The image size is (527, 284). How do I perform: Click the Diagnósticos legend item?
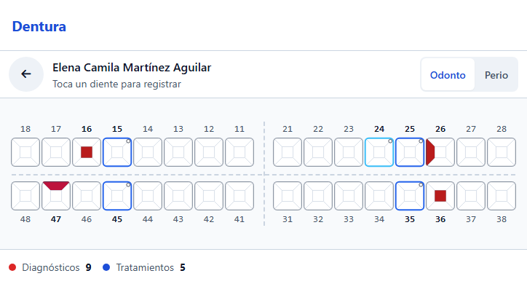click(x=49, y=267)
